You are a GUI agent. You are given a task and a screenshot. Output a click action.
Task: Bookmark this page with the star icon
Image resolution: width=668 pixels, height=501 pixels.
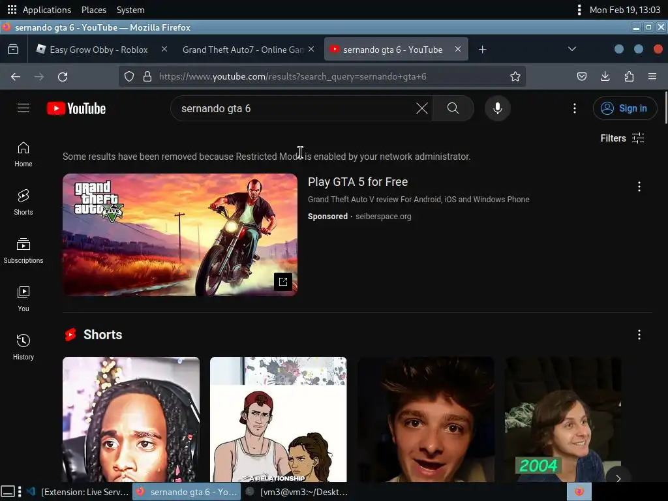[515, 77]
